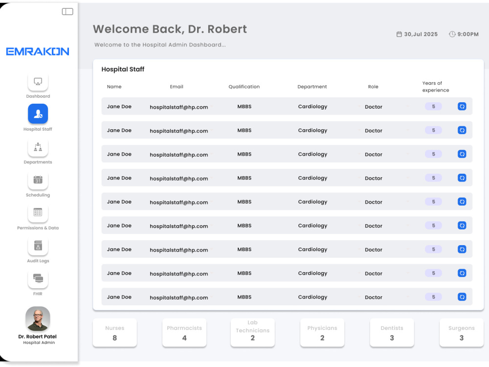Select the Hospital Staff sidebar icon
The image size is (489, 367).
[38, 114]
